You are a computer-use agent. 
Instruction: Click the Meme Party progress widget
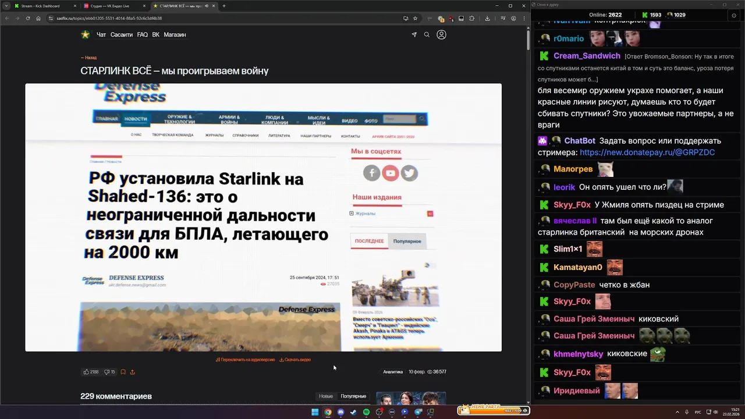493,410
